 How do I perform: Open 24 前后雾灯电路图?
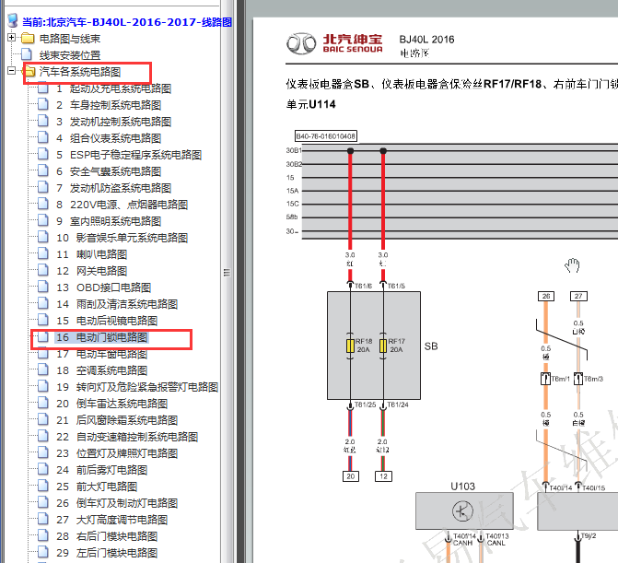click(x=101, y=470)
